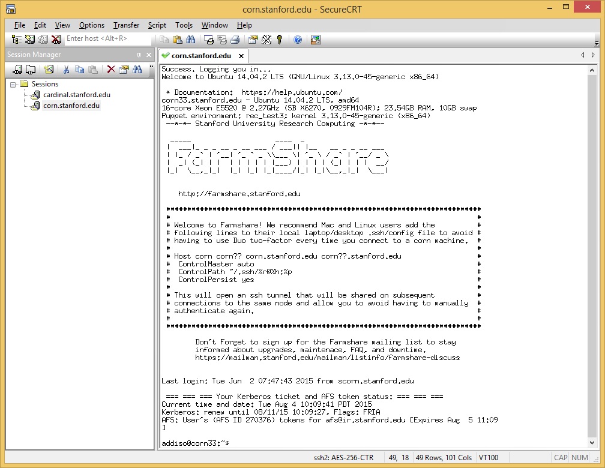Click the Quick Connect toolbar icon
Screen dimensions: 605x468
coord(29,40)
